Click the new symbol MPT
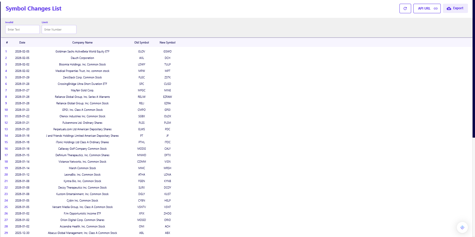The image size is (475, 237). coord(167,71)
